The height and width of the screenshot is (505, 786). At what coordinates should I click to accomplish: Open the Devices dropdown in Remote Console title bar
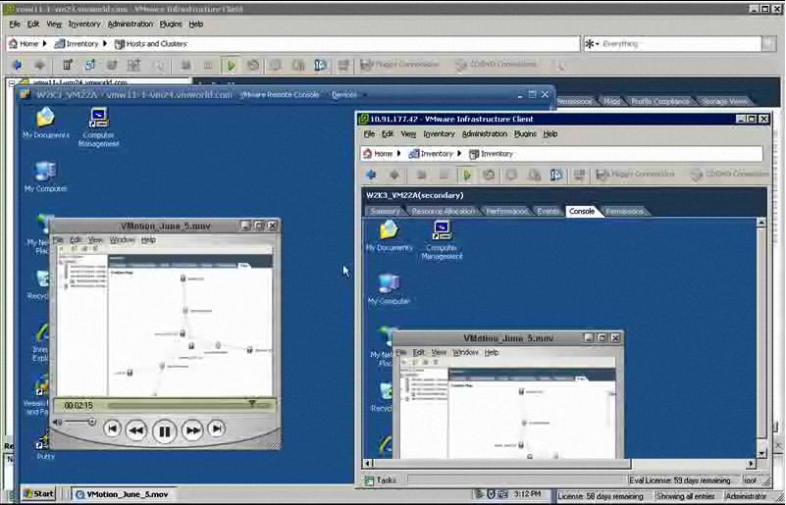(349, 94)
